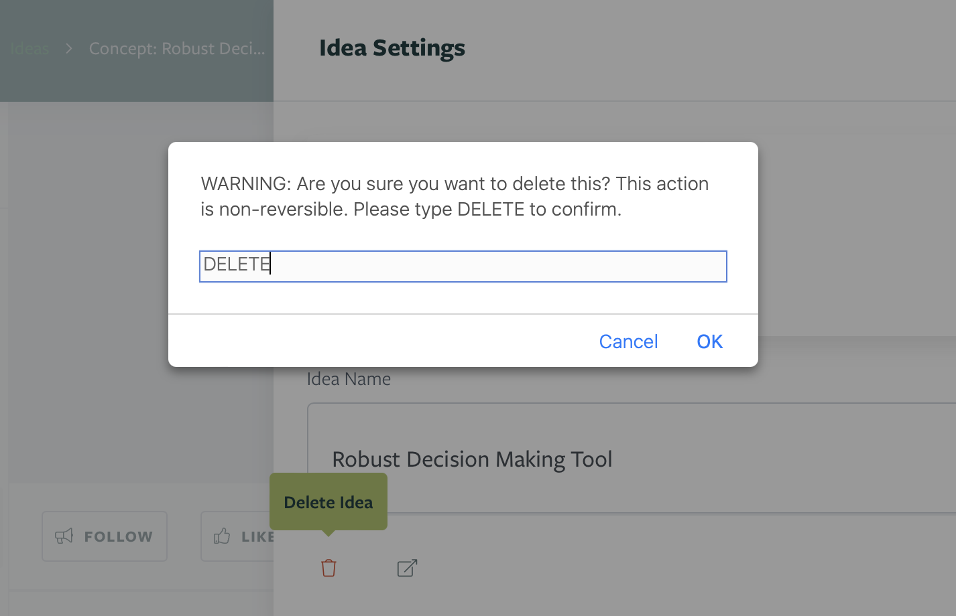Click the tooltip arrow pointing at trash icon
Viewport: 956px width, 616px height.
328,533
